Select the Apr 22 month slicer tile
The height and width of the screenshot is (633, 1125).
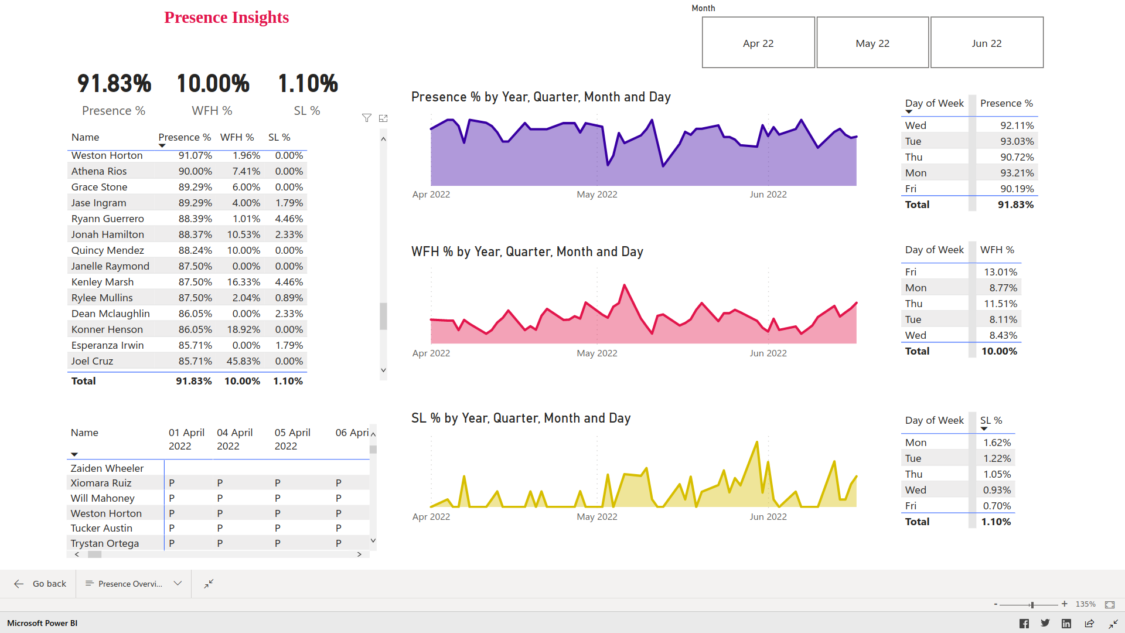(758, 42)
